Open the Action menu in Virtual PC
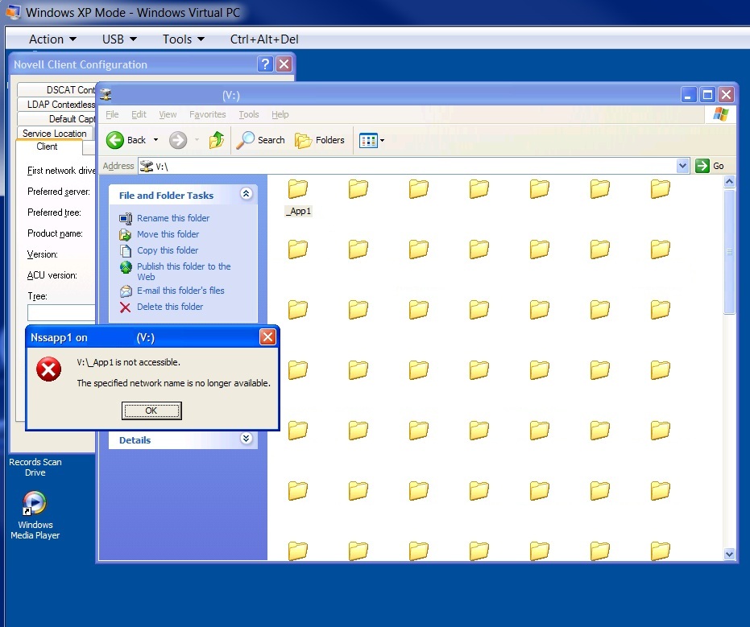Screen dimensions: 750x627 tap(52, 39)
